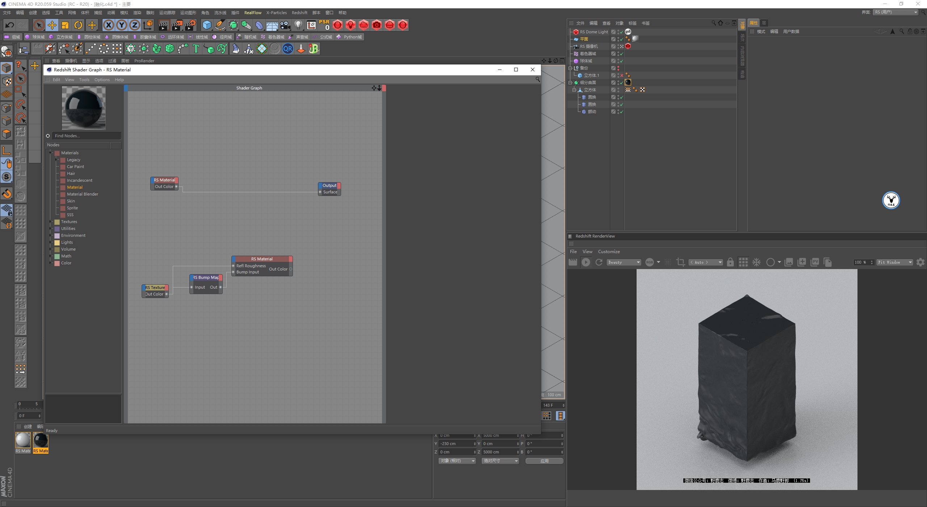This screenshot has width=927, height=507.
Task: Toggle the enable checkmark of RS Dome Light
Action: point(622,32)
